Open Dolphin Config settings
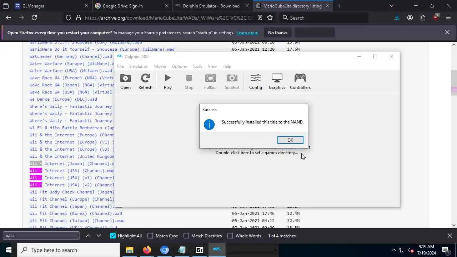Image resolution: width=457 pixels, height=257 pixels. 256,82
